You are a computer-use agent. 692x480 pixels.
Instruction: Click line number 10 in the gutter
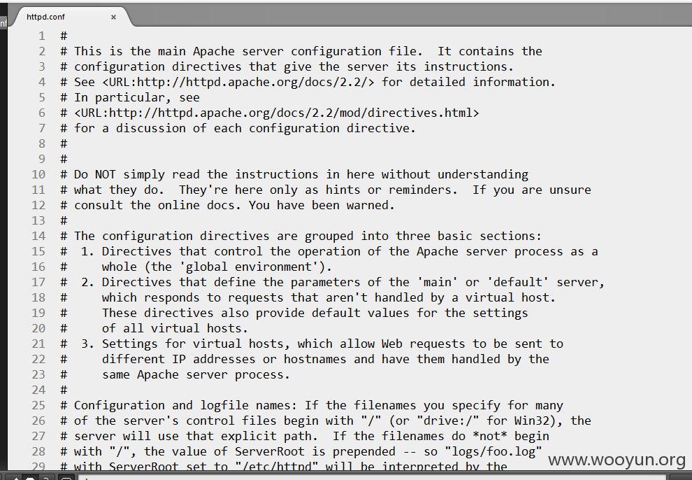coord(38,174)
